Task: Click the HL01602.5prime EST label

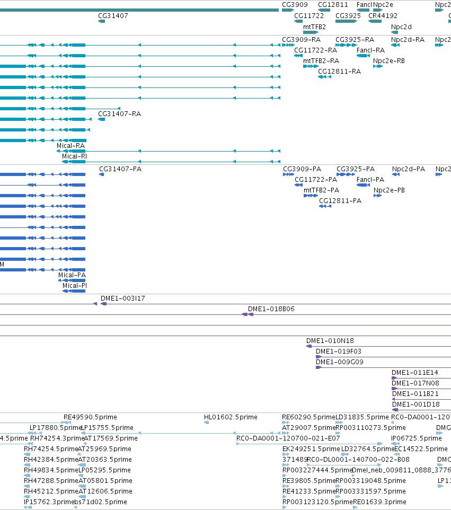Action: 231,417
